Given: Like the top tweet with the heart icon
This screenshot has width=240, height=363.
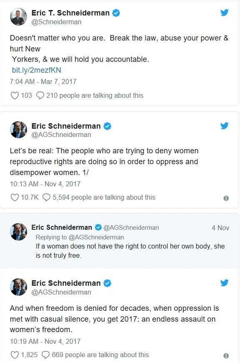Looking at the screenshot, I should click(x=15, y=96).
